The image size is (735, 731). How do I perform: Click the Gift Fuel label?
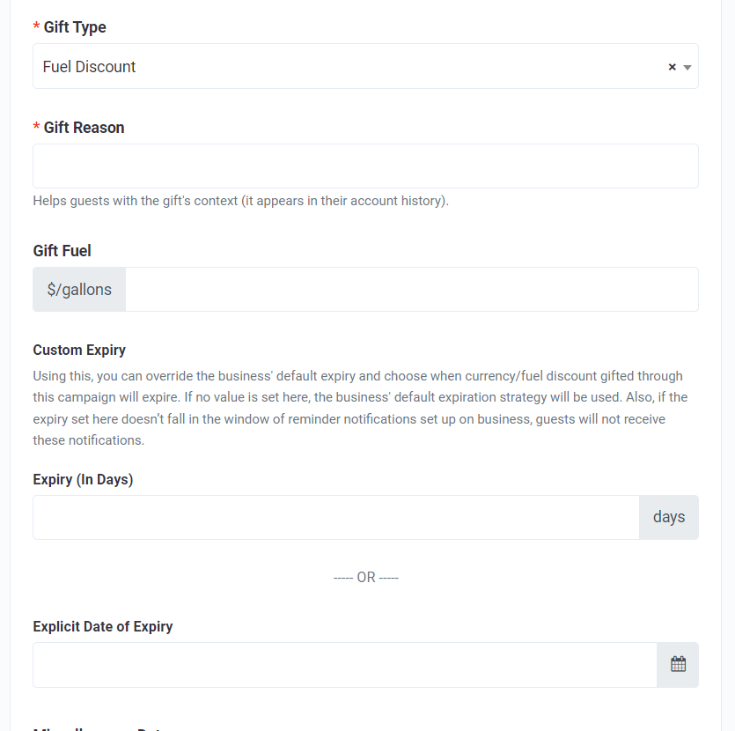62,251
